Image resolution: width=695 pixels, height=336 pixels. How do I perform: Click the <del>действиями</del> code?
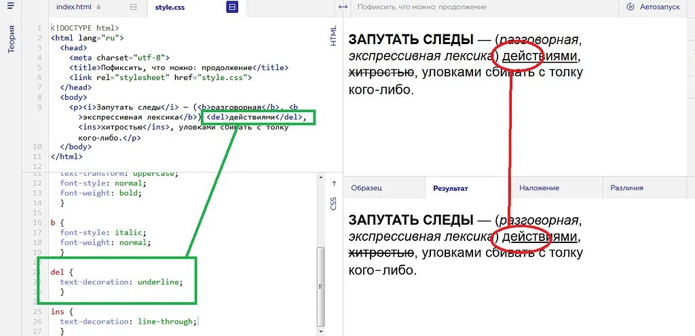pos(255,117)
